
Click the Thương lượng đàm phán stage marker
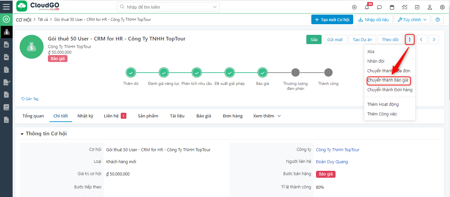point(295,73)
